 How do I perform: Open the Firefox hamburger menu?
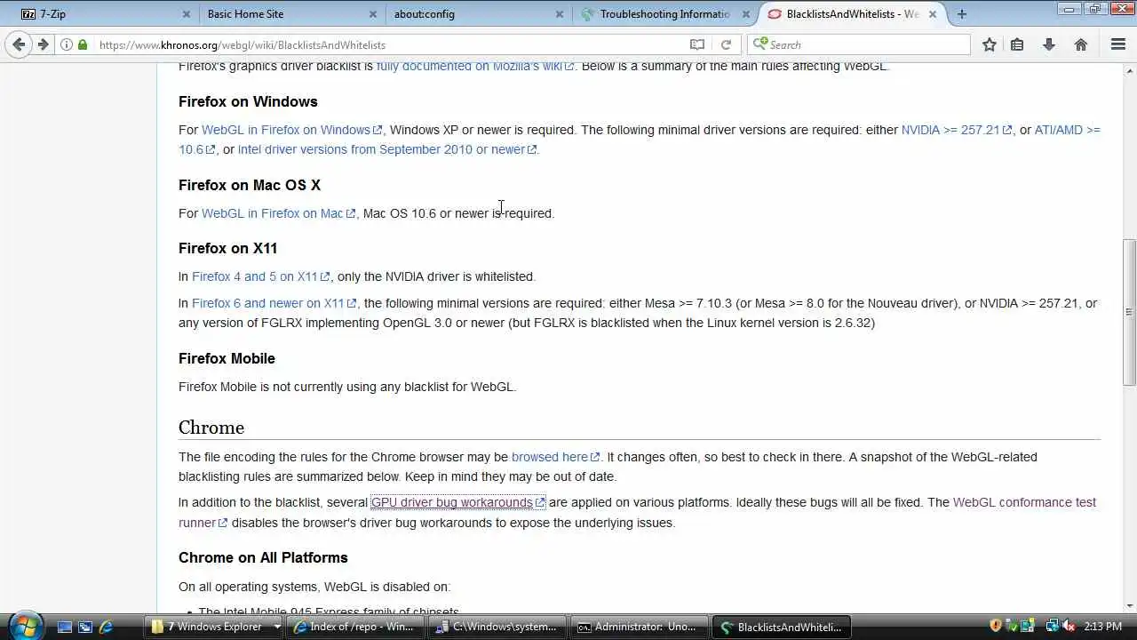[x=1118, y=44]
